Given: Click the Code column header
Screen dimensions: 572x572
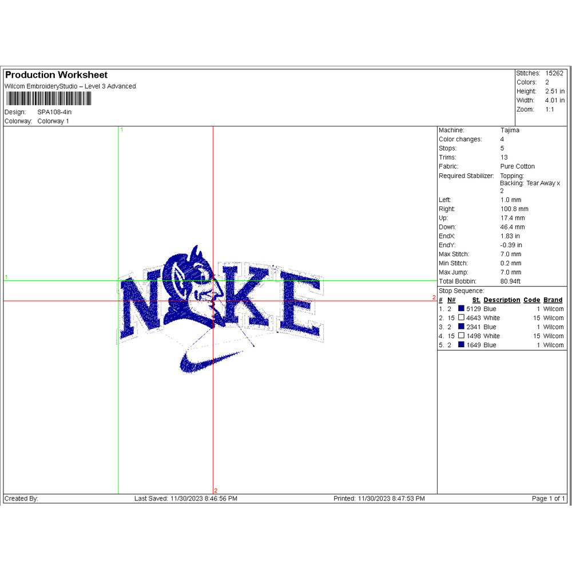Looking at the screenshot, I should click(x=531, y=300).
